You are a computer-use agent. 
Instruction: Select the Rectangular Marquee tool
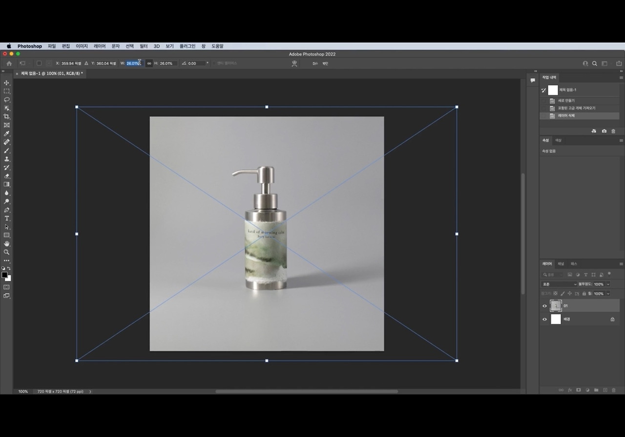coord(7,91)
